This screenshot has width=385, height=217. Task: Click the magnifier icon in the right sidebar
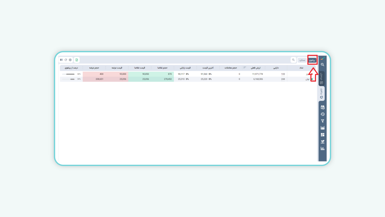tap(322, 65)
